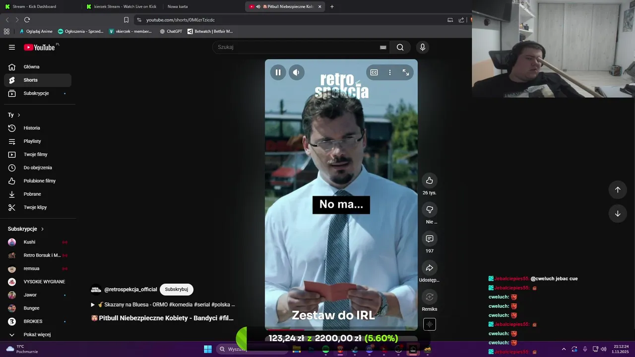Open the Do obejrzenia watch later list
Image resolution: width=635 pixels, height=357 pixels.
point(38,168)
